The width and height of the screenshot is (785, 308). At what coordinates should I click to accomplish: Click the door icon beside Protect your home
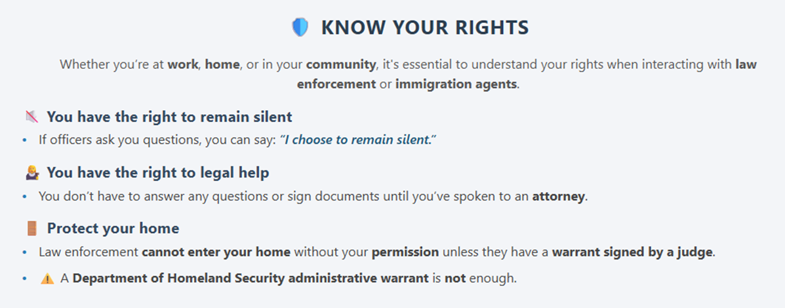click(31, 229)
